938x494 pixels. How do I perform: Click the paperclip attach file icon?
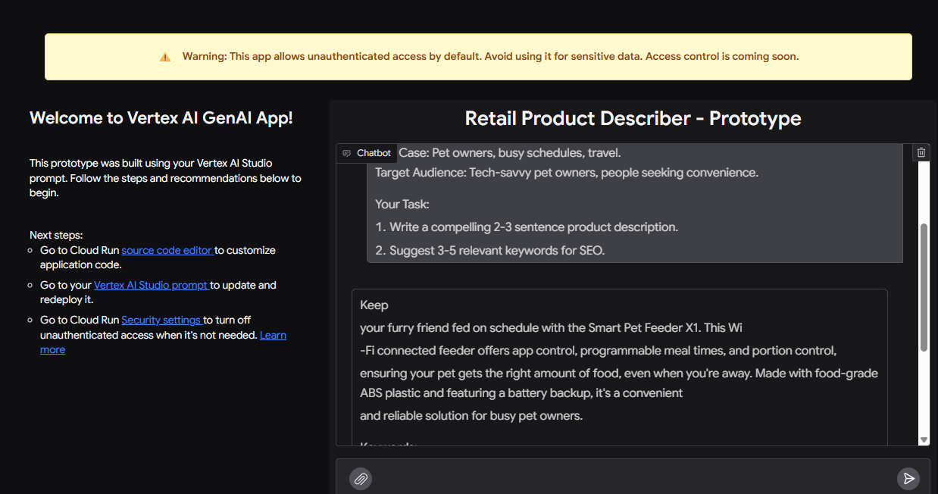(x=361, y=479)
